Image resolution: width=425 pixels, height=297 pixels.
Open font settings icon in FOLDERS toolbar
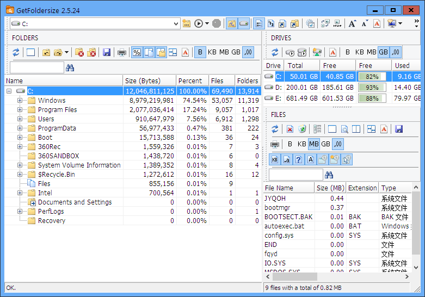click(185, 52)
